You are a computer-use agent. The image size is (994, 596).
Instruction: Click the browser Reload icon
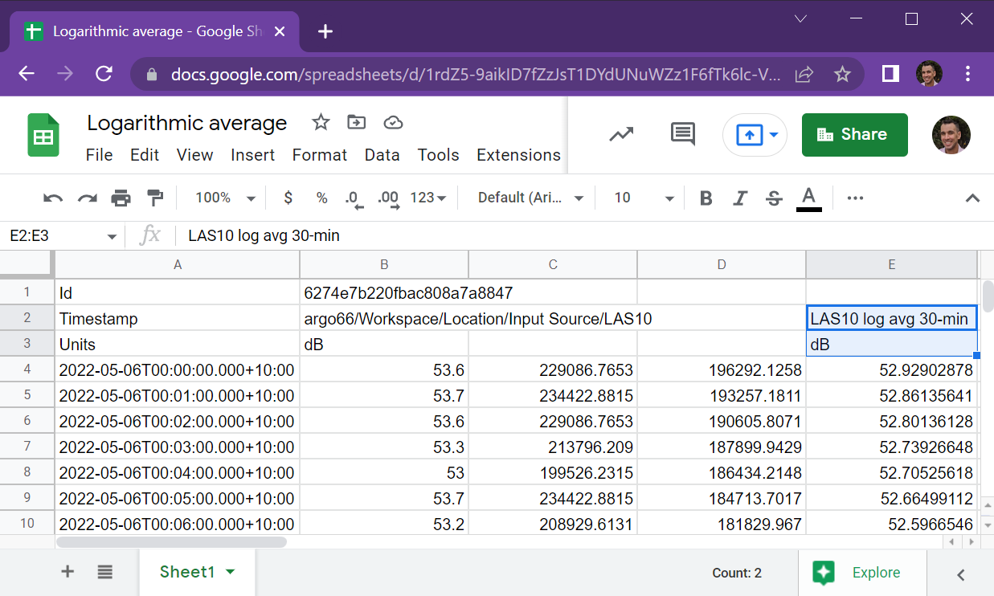point(104,74)
